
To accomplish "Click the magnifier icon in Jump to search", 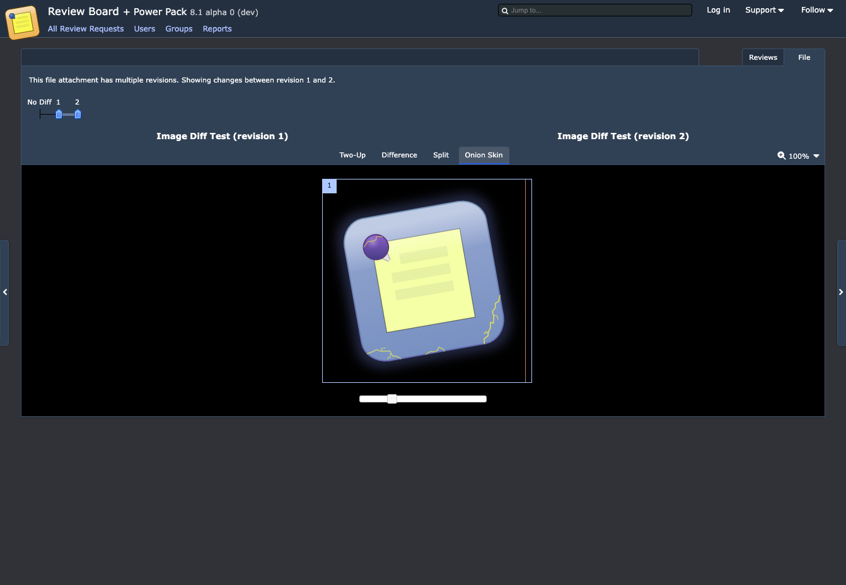I will coord(505,11).
